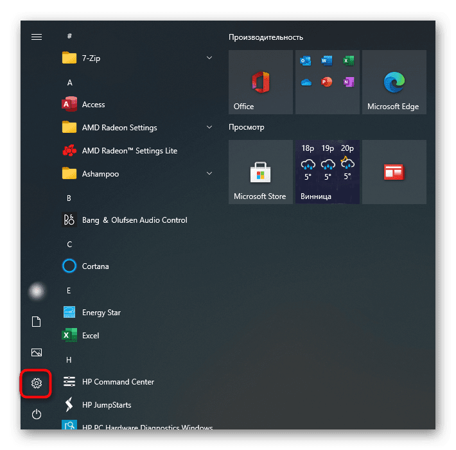Open HP Command Center
Viewport: 456px width, 450px height.
coord(137,382)
